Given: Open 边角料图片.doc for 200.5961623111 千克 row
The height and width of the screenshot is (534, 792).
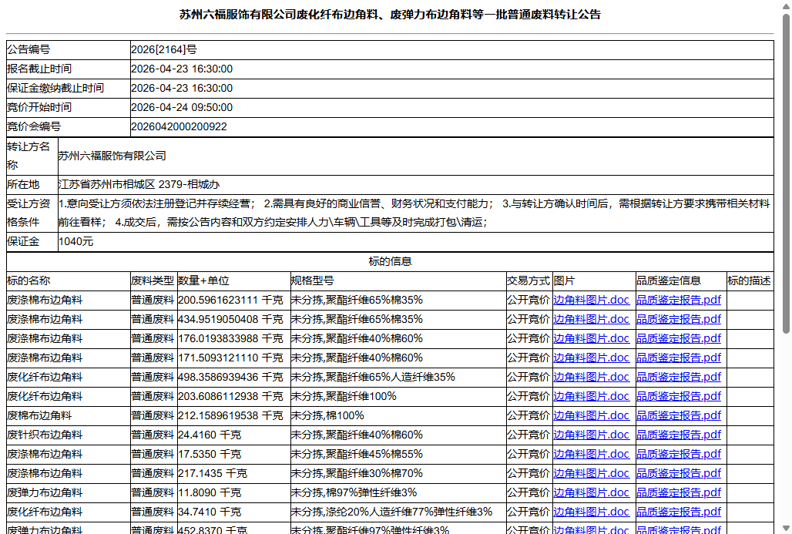Looking at the screenshot, I should 591,300.
